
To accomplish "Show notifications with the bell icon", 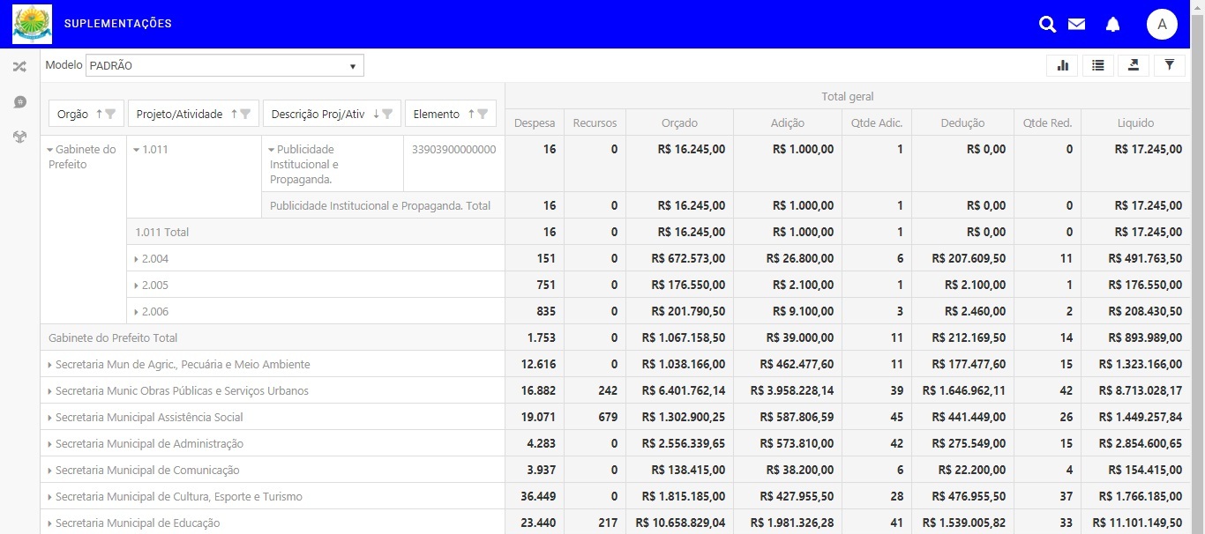I will point(1112,25).
